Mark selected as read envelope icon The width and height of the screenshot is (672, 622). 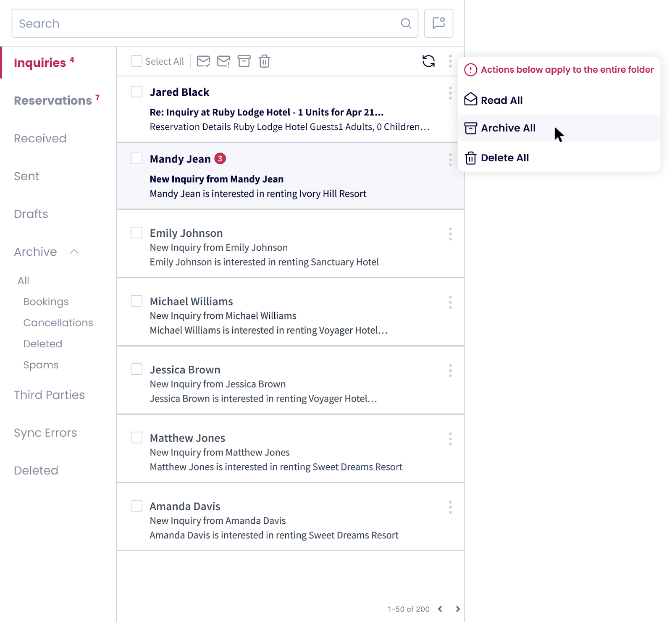click(203, 61)
